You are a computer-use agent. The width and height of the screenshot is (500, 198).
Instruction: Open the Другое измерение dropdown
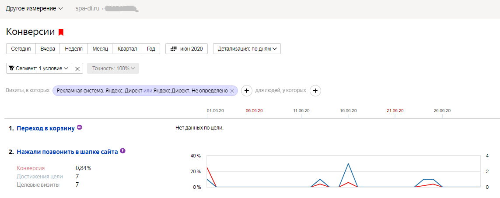coord(35,9)
